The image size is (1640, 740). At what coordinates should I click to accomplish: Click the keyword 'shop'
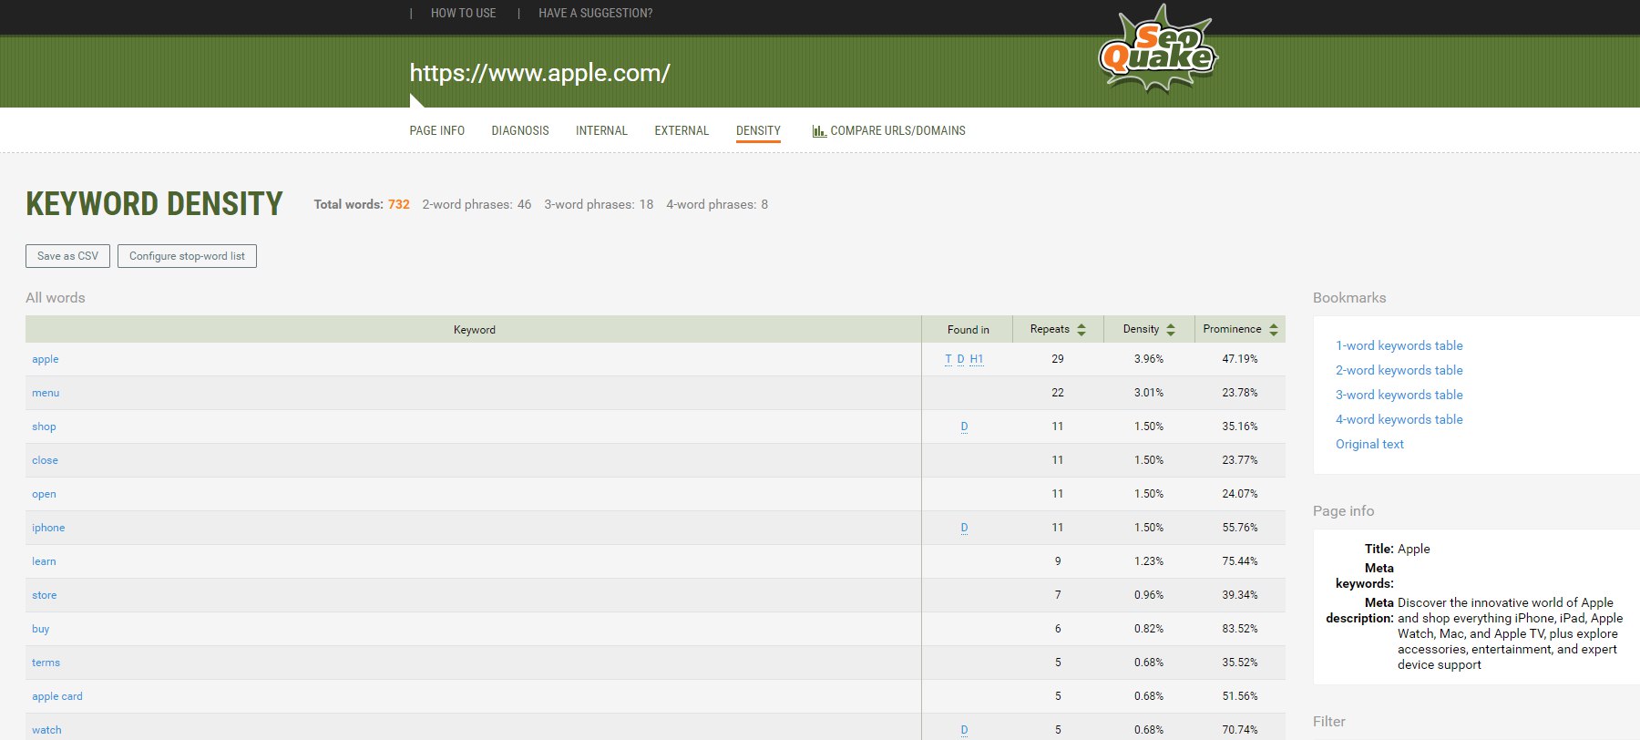coord(44,427)
